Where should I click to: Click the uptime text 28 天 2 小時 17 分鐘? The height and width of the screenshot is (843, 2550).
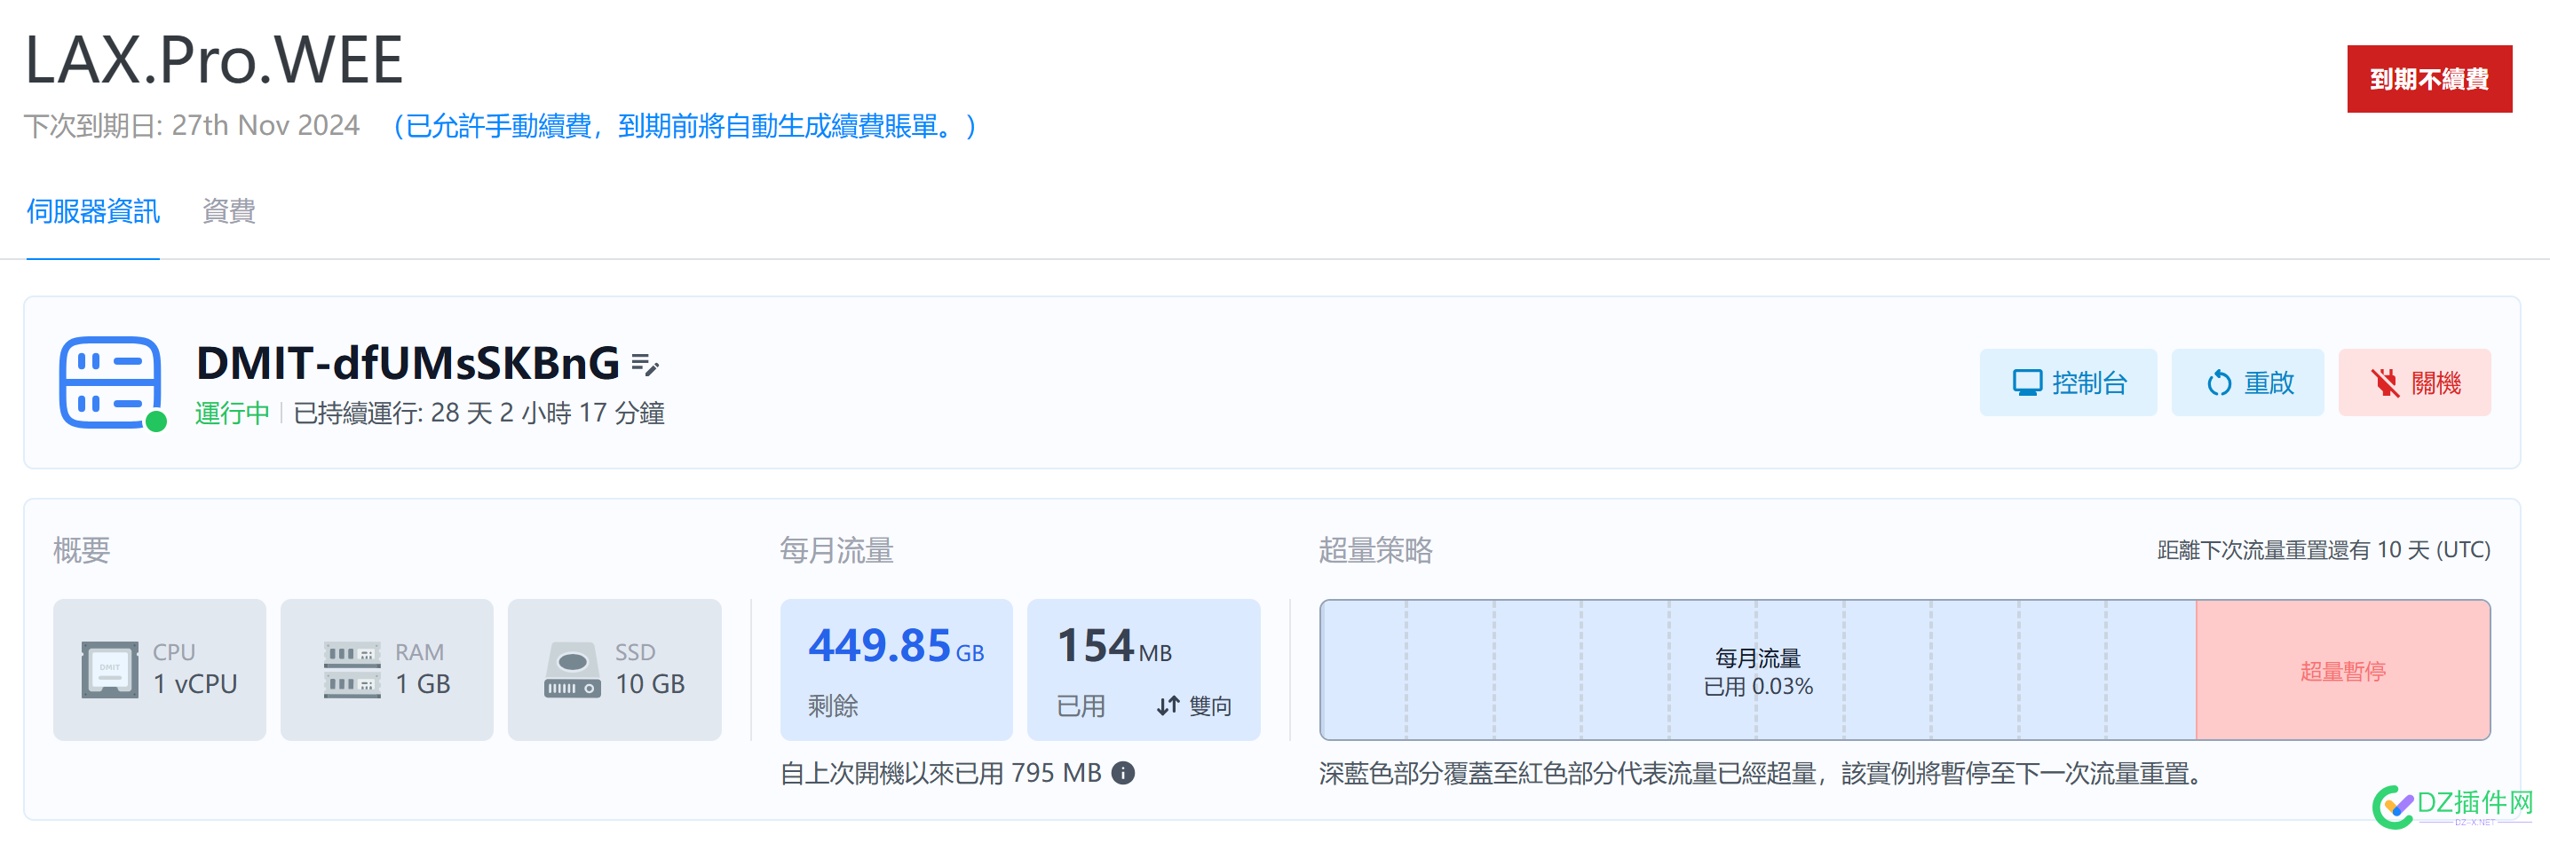[548, 413]
